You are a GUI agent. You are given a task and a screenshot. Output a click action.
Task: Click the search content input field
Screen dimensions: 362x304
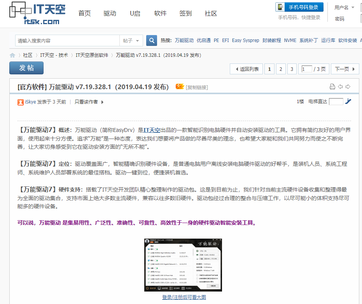[x=67, y=41]
